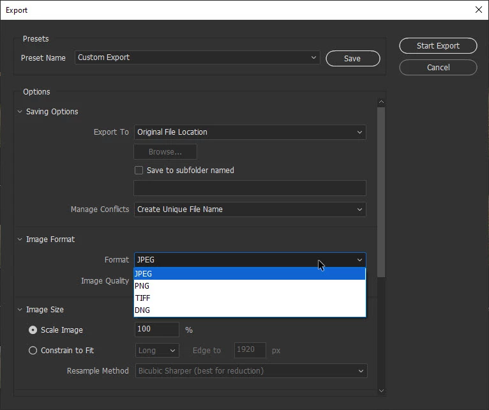Collapse the Image Format section
The image size is (489, 410).
[x=20, y=239]
